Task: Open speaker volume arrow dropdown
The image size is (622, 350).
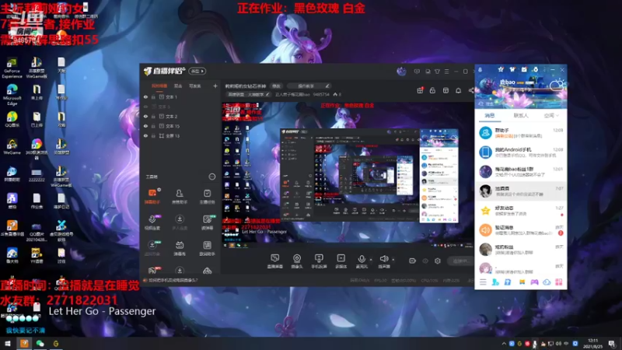Action: pyautogui.click(x=393, y=260)
